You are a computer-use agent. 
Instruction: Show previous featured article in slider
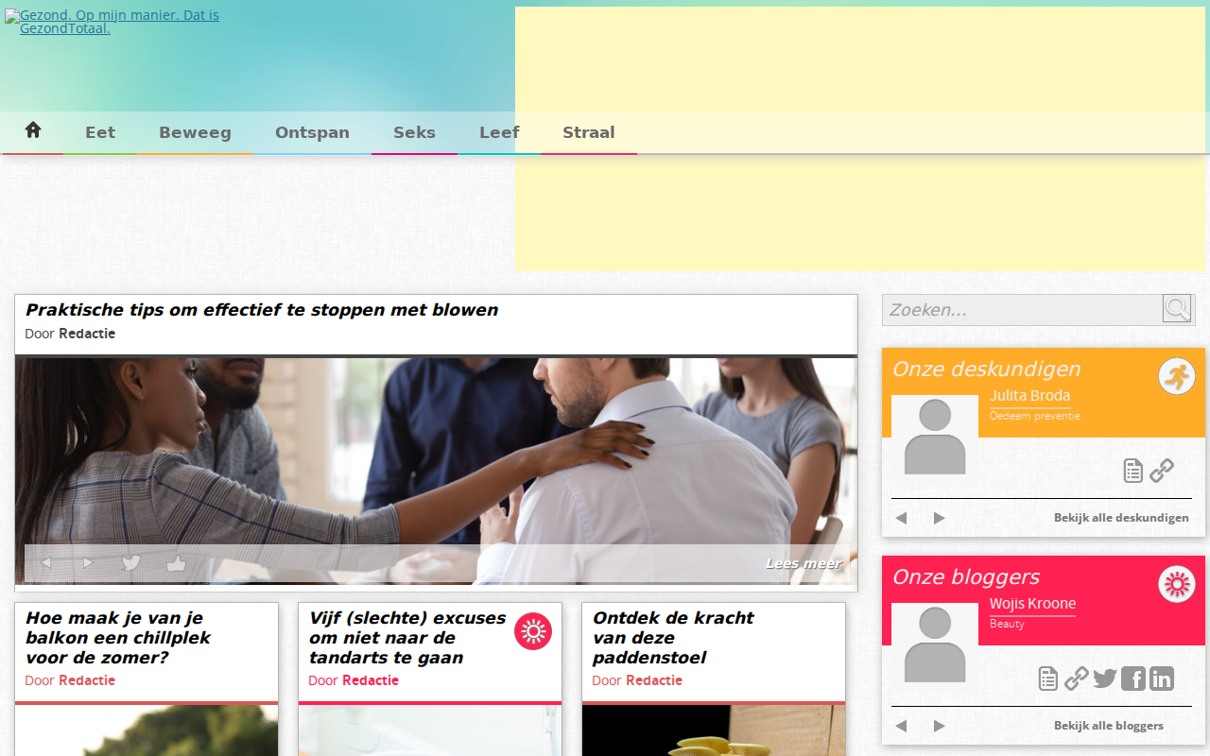pos(45,563)
